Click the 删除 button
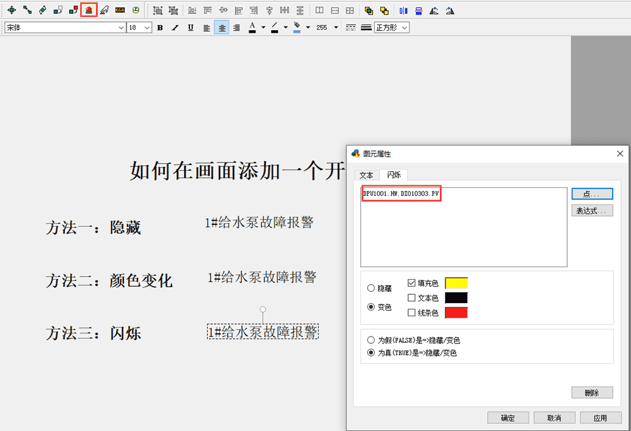Image resolution: width=631 pixels, height=431 pixels. 592,393
